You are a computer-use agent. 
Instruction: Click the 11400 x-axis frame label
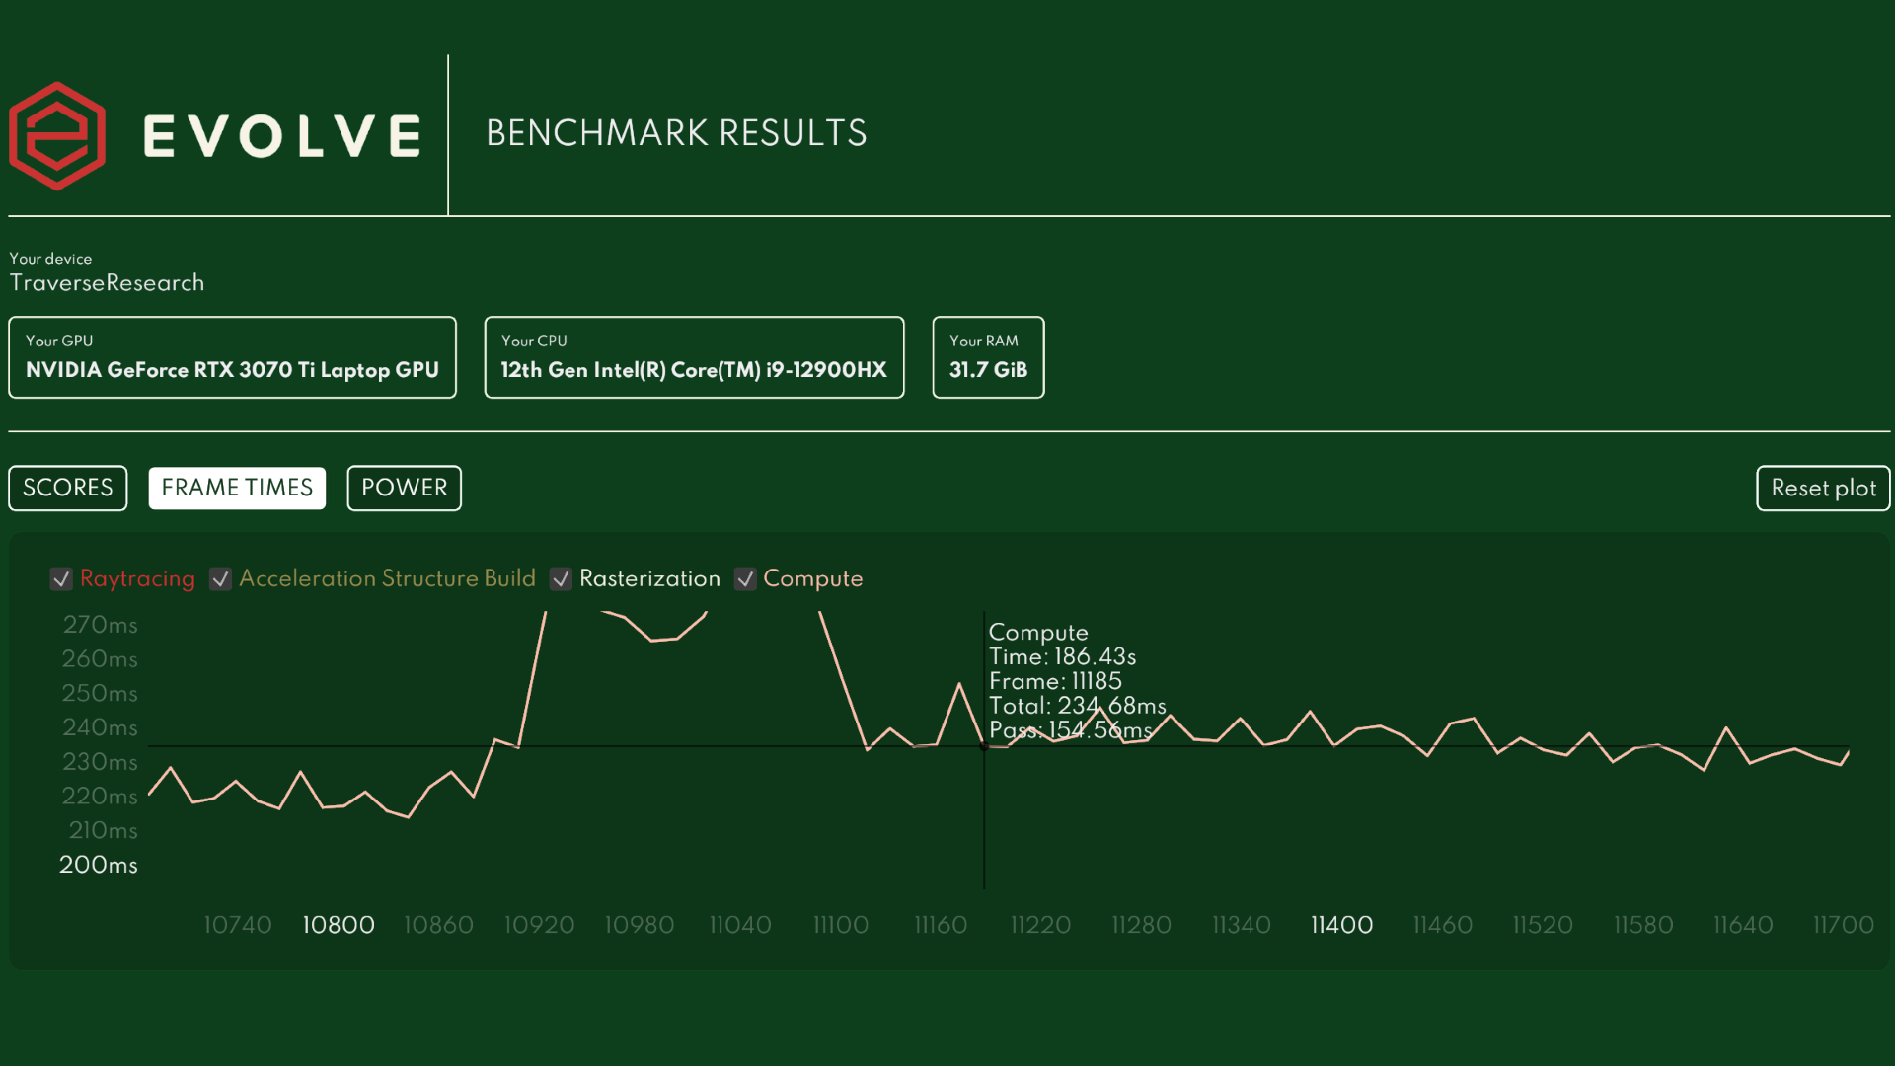1341,926
